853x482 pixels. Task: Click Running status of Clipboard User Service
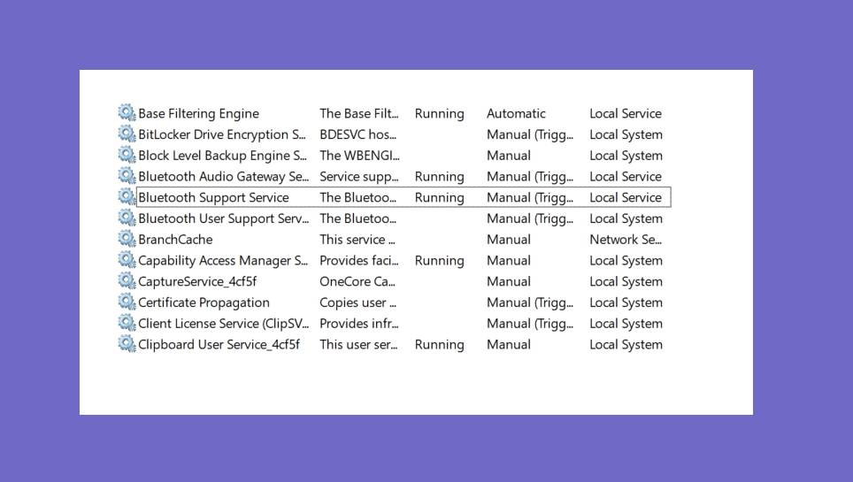[x=440, y=344]
